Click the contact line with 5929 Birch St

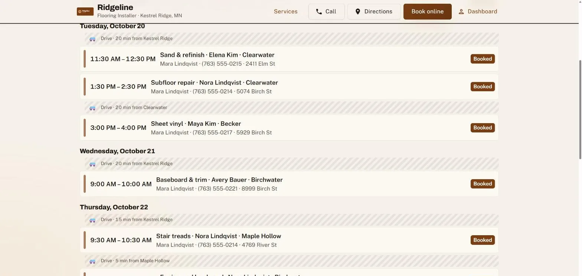point(211,133)
